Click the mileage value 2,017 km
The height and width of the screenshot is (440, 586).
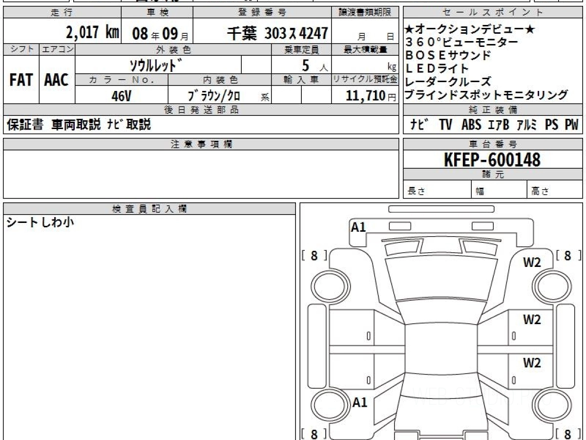[93, 33]
